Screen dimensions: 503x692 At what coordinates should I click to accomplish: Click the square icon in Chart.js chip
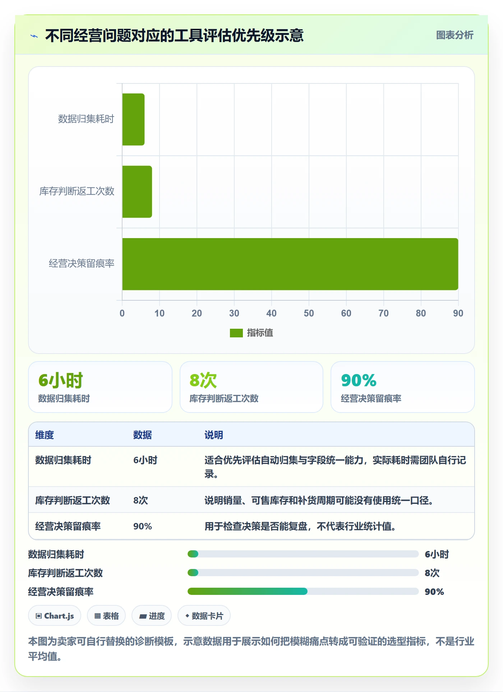coord(39,616)
